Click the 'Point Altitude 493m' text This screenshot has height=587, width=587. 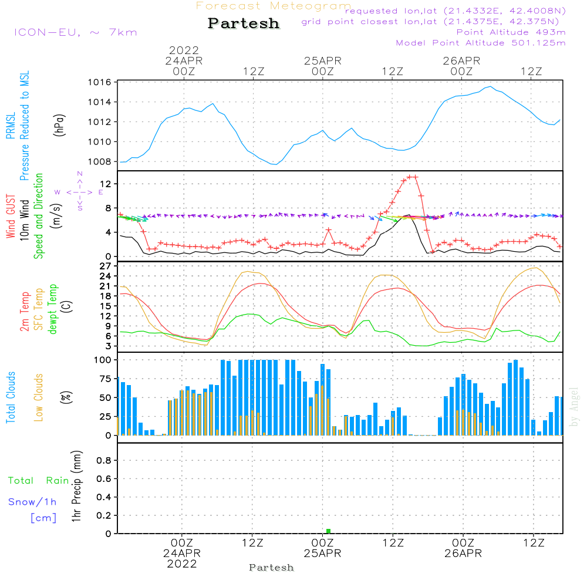511,32
